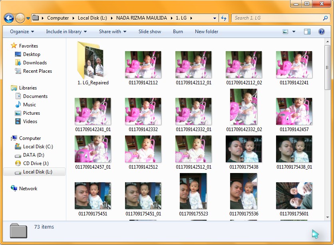The height and width of the screenshot is (245, 334).
Task: Click the scrollbar down arrow
Action: 327,217
